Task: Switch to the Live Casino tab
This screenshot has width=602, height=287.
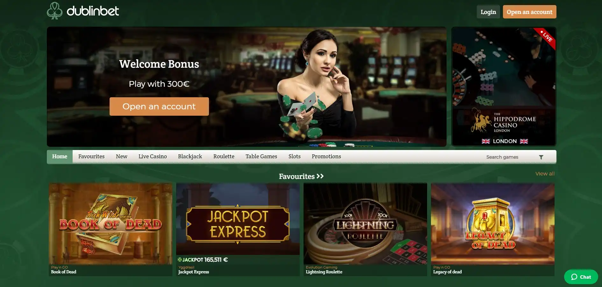Action: click(x=153, y=156)
